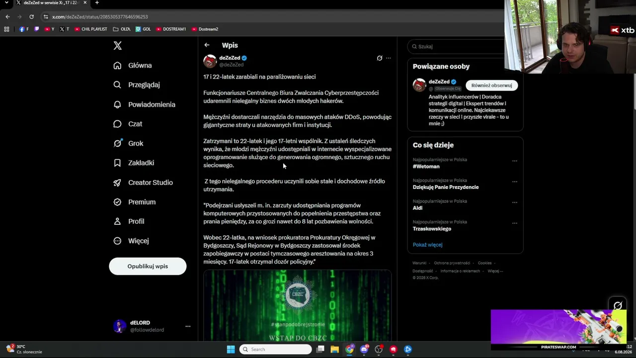The image size is (636, 358).
Task: Open deZeZed's avatar in Powiązane osoby
Action: pos(419,85)
